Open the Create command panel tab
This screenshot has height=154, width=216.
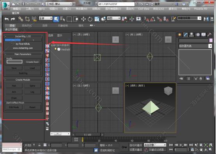point(179,35)
